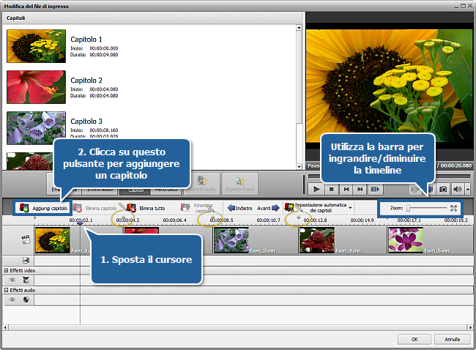Click the Aggiungi capitolo button
Image resolution: width=476 pixels, height=350 pixels.
tap(43, 208)
